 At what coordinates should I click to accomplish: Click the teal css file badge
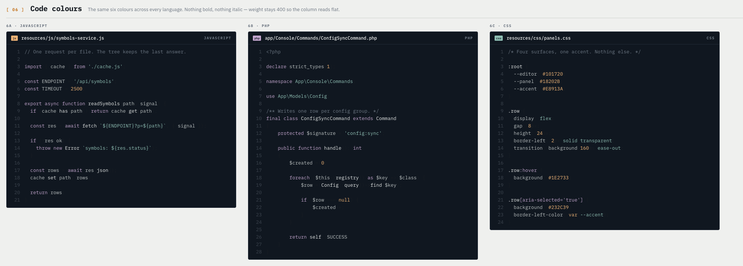click(499, 38)
